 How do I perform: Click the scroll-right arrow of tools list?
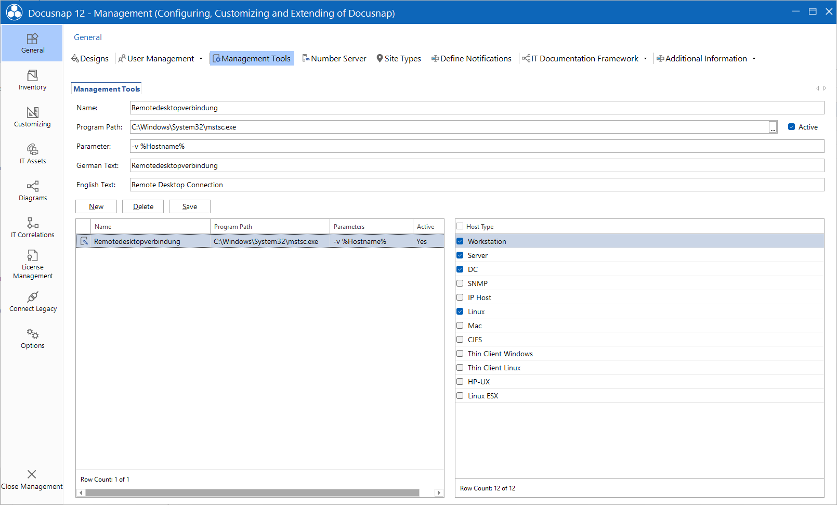pyautogui.click(x=439, y=493)
